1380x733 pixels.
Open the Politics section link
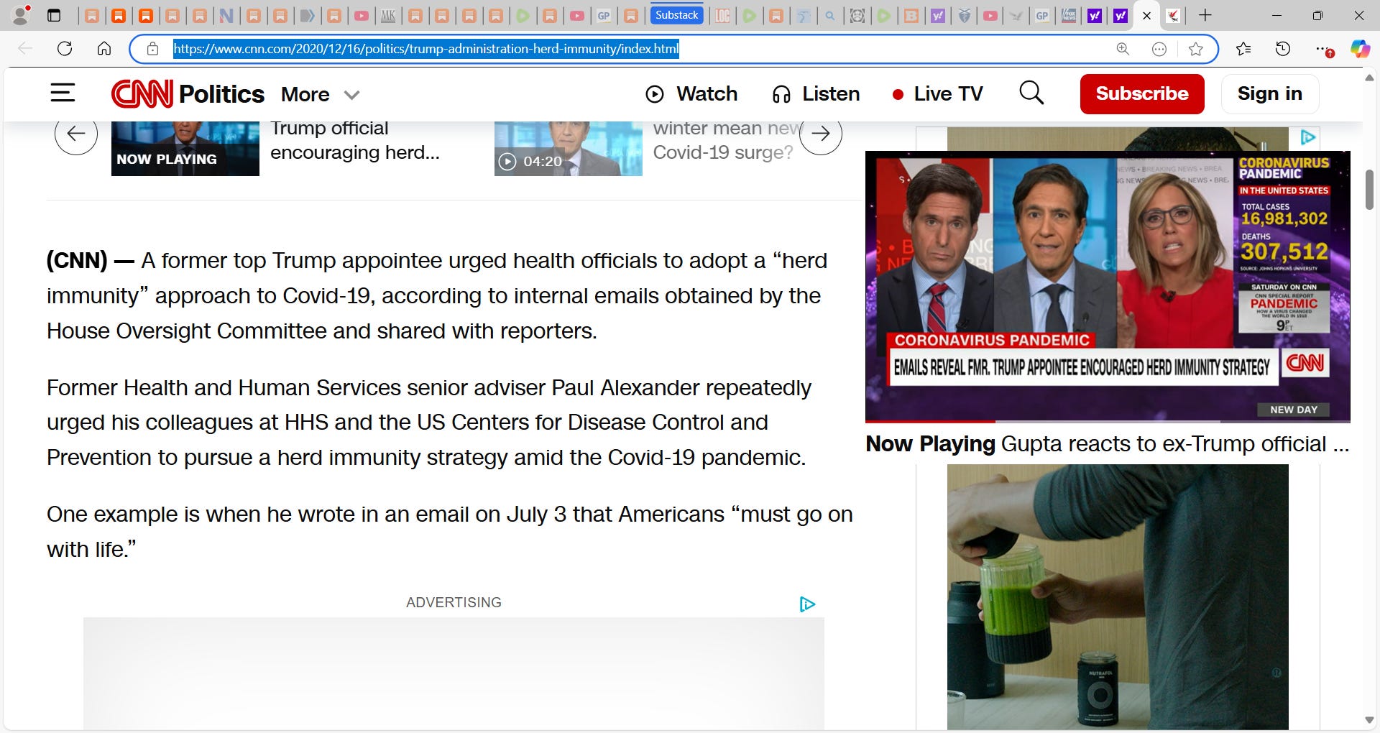[221, 94]
